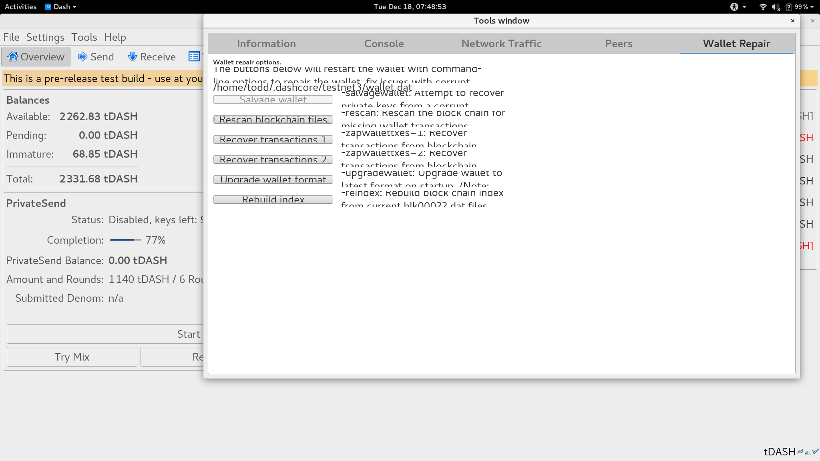
Task: Click the accessibility figure icon in the top bar
Action: click(734, 6)
